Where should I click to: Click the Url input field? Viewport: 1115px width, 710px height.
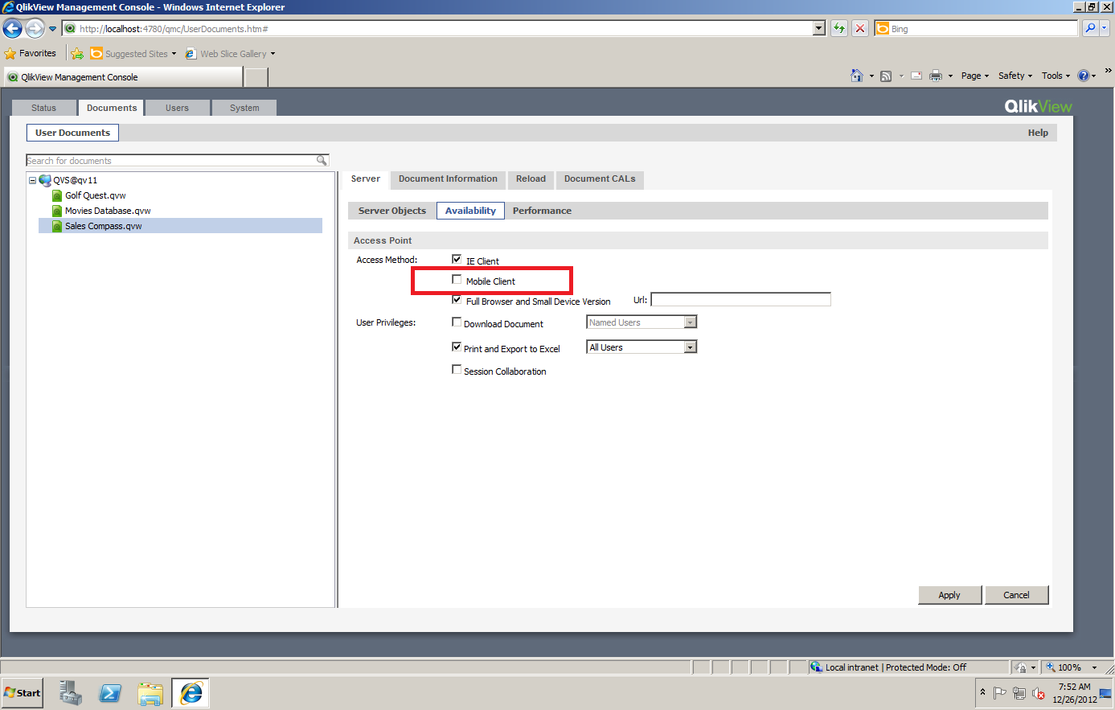740,299
